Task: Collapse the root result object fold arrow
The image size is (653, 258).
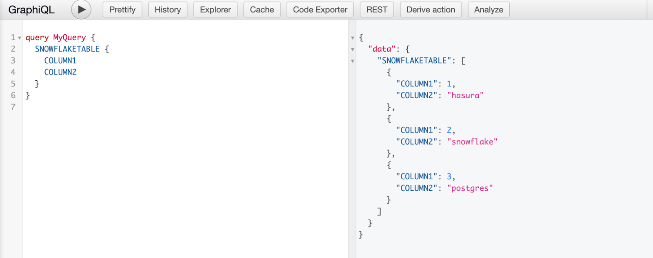Action: (x=353, y=38)
